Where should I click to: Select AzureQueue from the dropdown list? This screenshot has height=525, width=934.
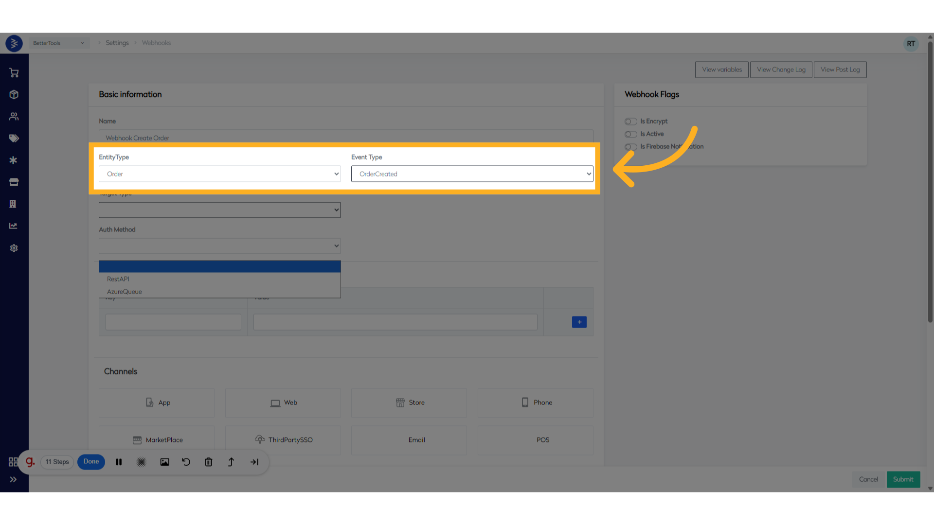[124, 291]
